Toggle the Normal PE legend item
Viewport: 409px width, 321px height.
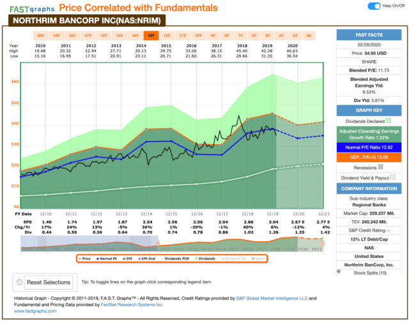pyautogui.click(x=107, y=258)
